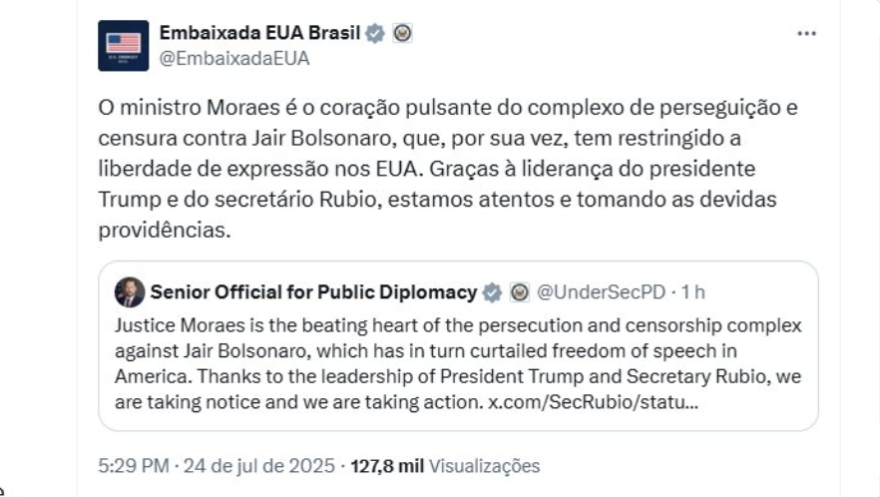
Task: Open the @EmbaixadaEUA handle link
Action: 234,59
